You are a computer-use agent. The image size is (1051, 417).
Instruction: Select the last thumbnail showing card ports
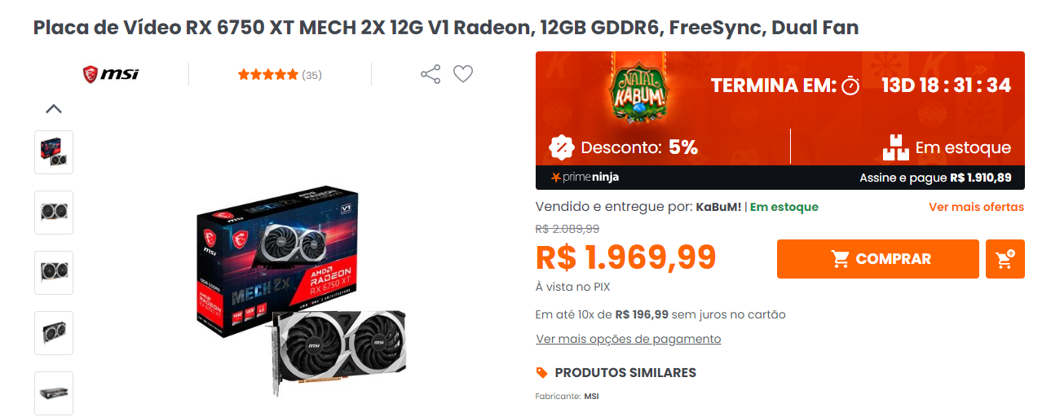coord(54,393)
